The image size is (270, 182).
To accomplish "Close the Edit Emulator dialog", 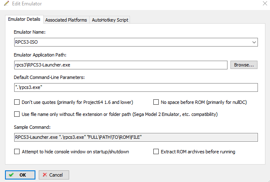I will pyautogui.click(x=265, y=3).
